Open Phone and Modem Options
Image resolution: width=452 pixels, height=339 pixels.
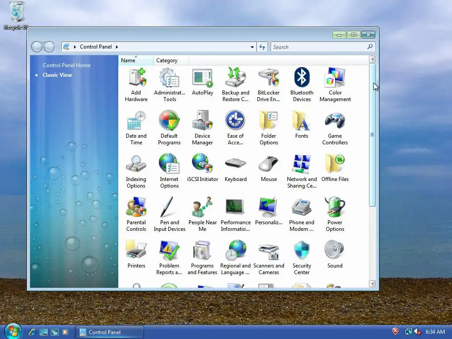click(x=301, y=215)
